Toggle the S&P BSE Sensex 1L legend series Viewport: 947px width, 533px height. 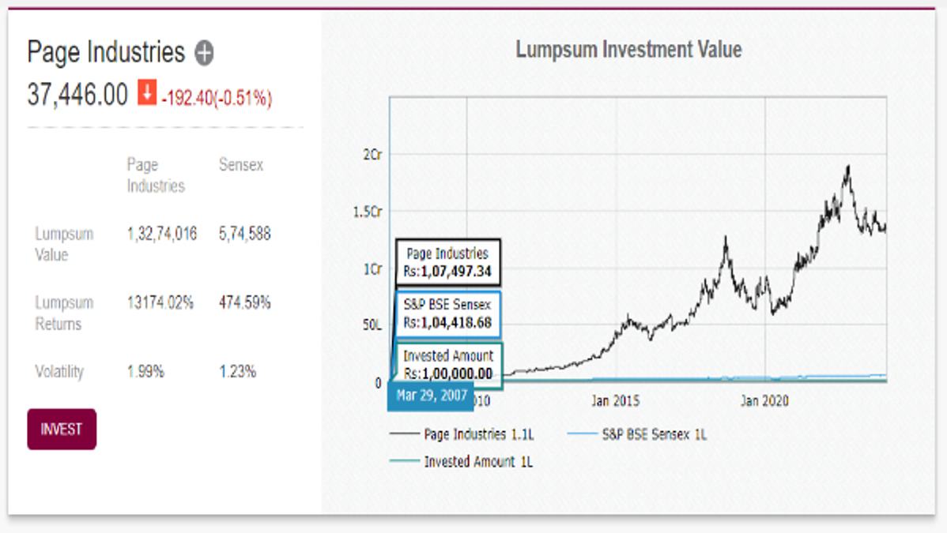pyautogui.click(x=654, y=434)
